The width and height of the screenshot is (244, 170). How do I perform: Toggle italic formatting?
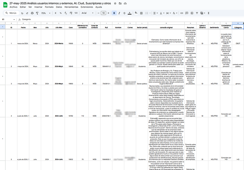119,13
